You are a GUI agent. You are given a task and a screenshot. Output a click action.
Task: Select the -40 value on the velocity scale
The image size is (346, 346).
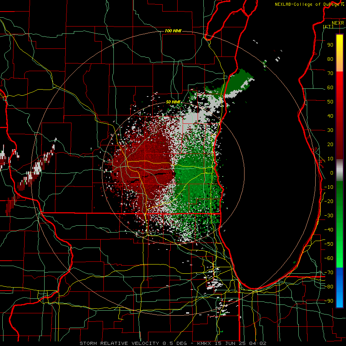tap(329, 230)
